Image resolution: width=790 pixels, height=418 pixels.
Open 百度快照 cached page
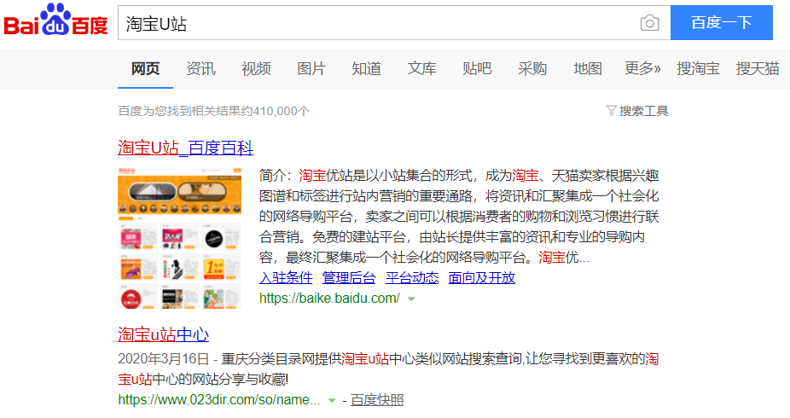click(x=377, y=400)
